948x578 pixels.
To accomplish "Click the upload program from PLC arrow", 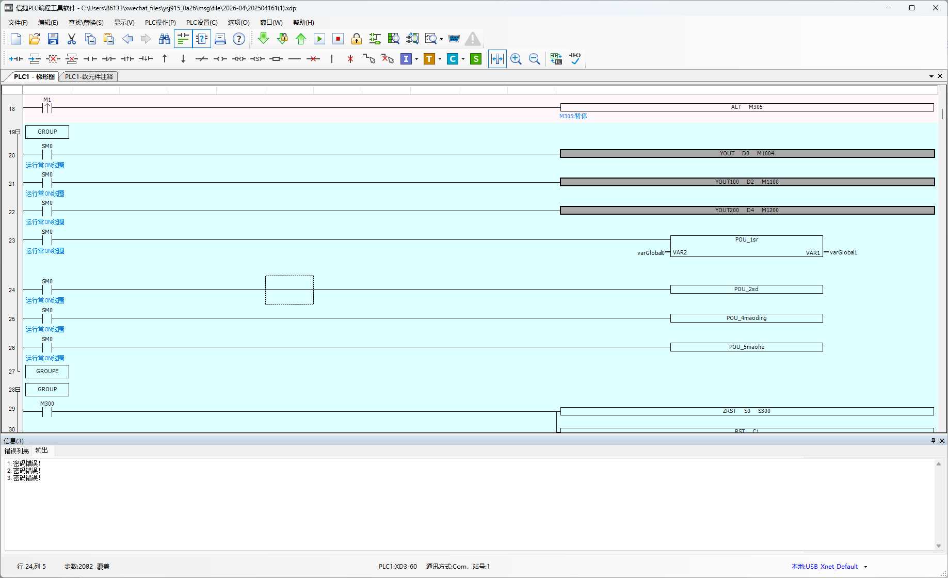I will pos(301,39).
